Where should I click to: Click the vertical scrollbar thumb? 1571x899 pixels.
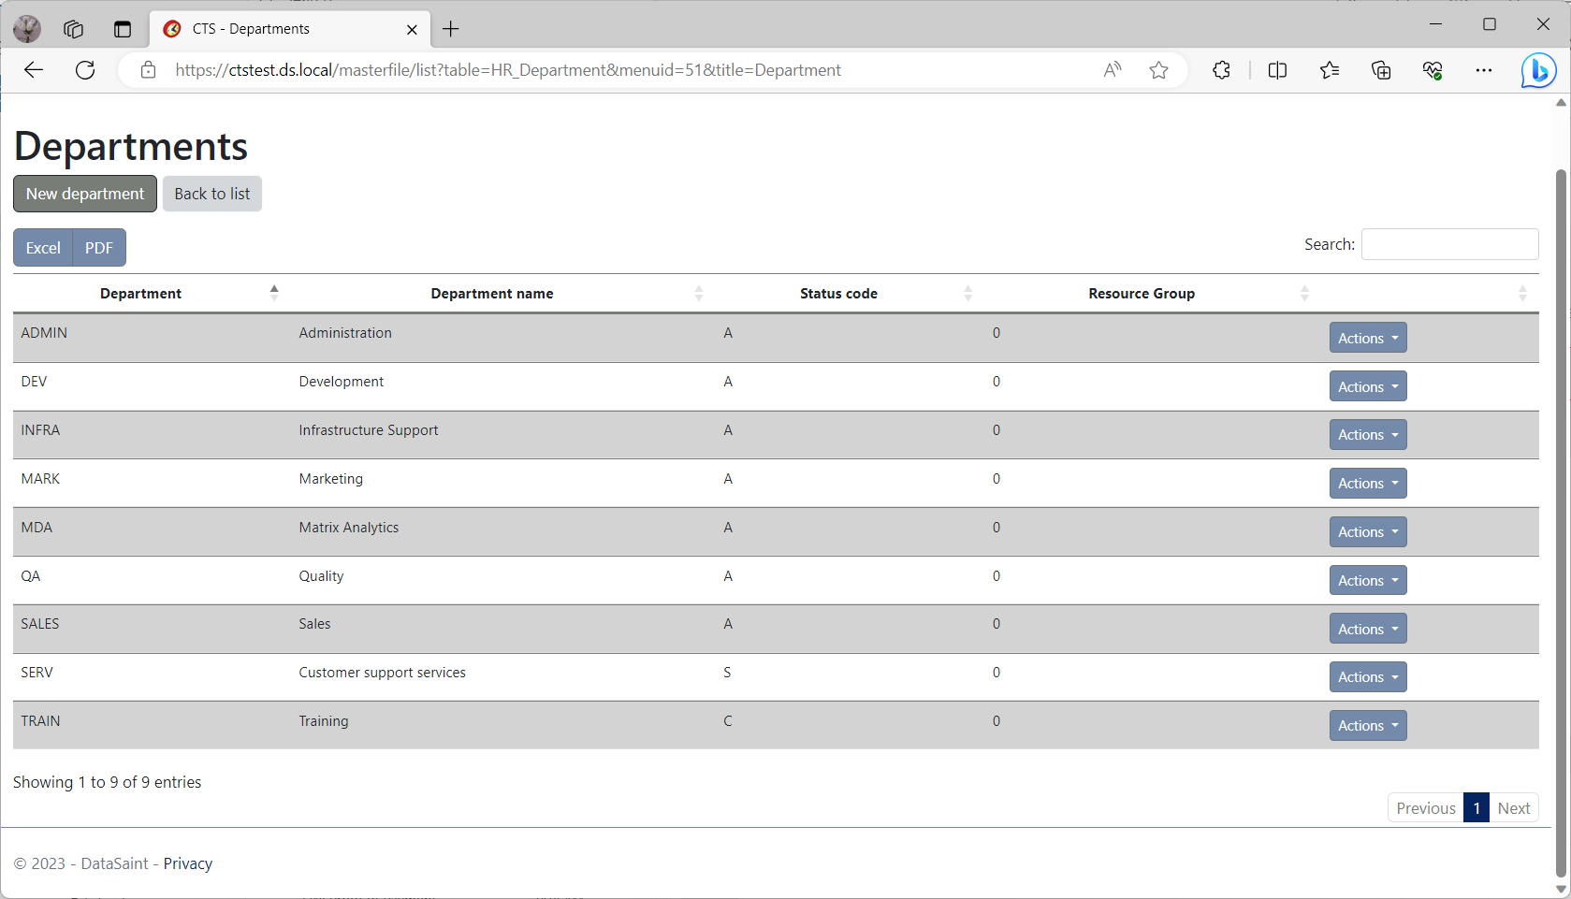1561,522
